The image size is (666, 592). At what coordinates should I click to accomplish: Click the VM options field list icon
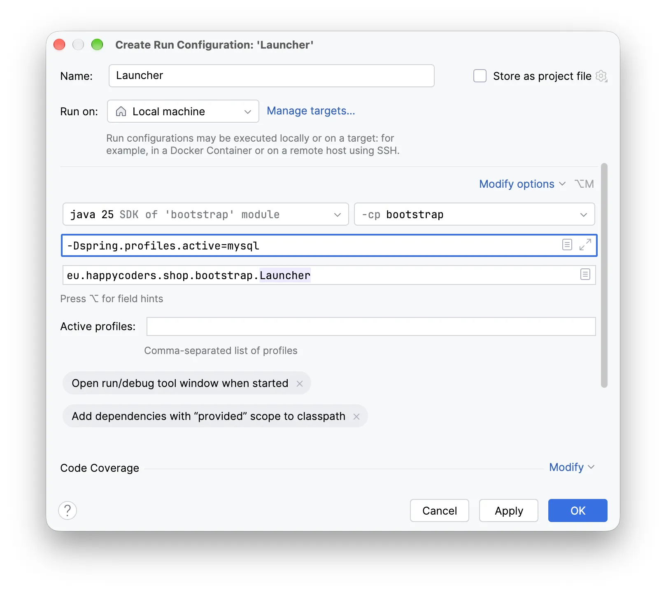(x=567, y=245)
